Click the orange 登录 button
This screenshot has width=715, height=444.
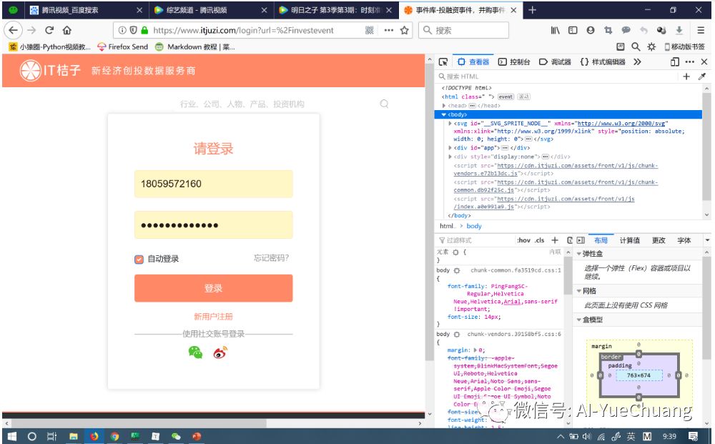click(213, 288)
